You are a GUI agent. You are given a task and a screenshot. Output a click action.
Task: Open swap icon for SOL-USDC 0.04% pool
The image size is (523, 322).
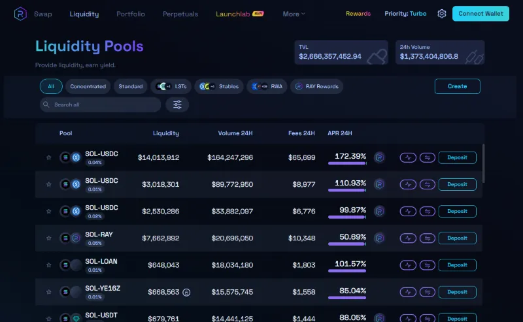[428, 157]
